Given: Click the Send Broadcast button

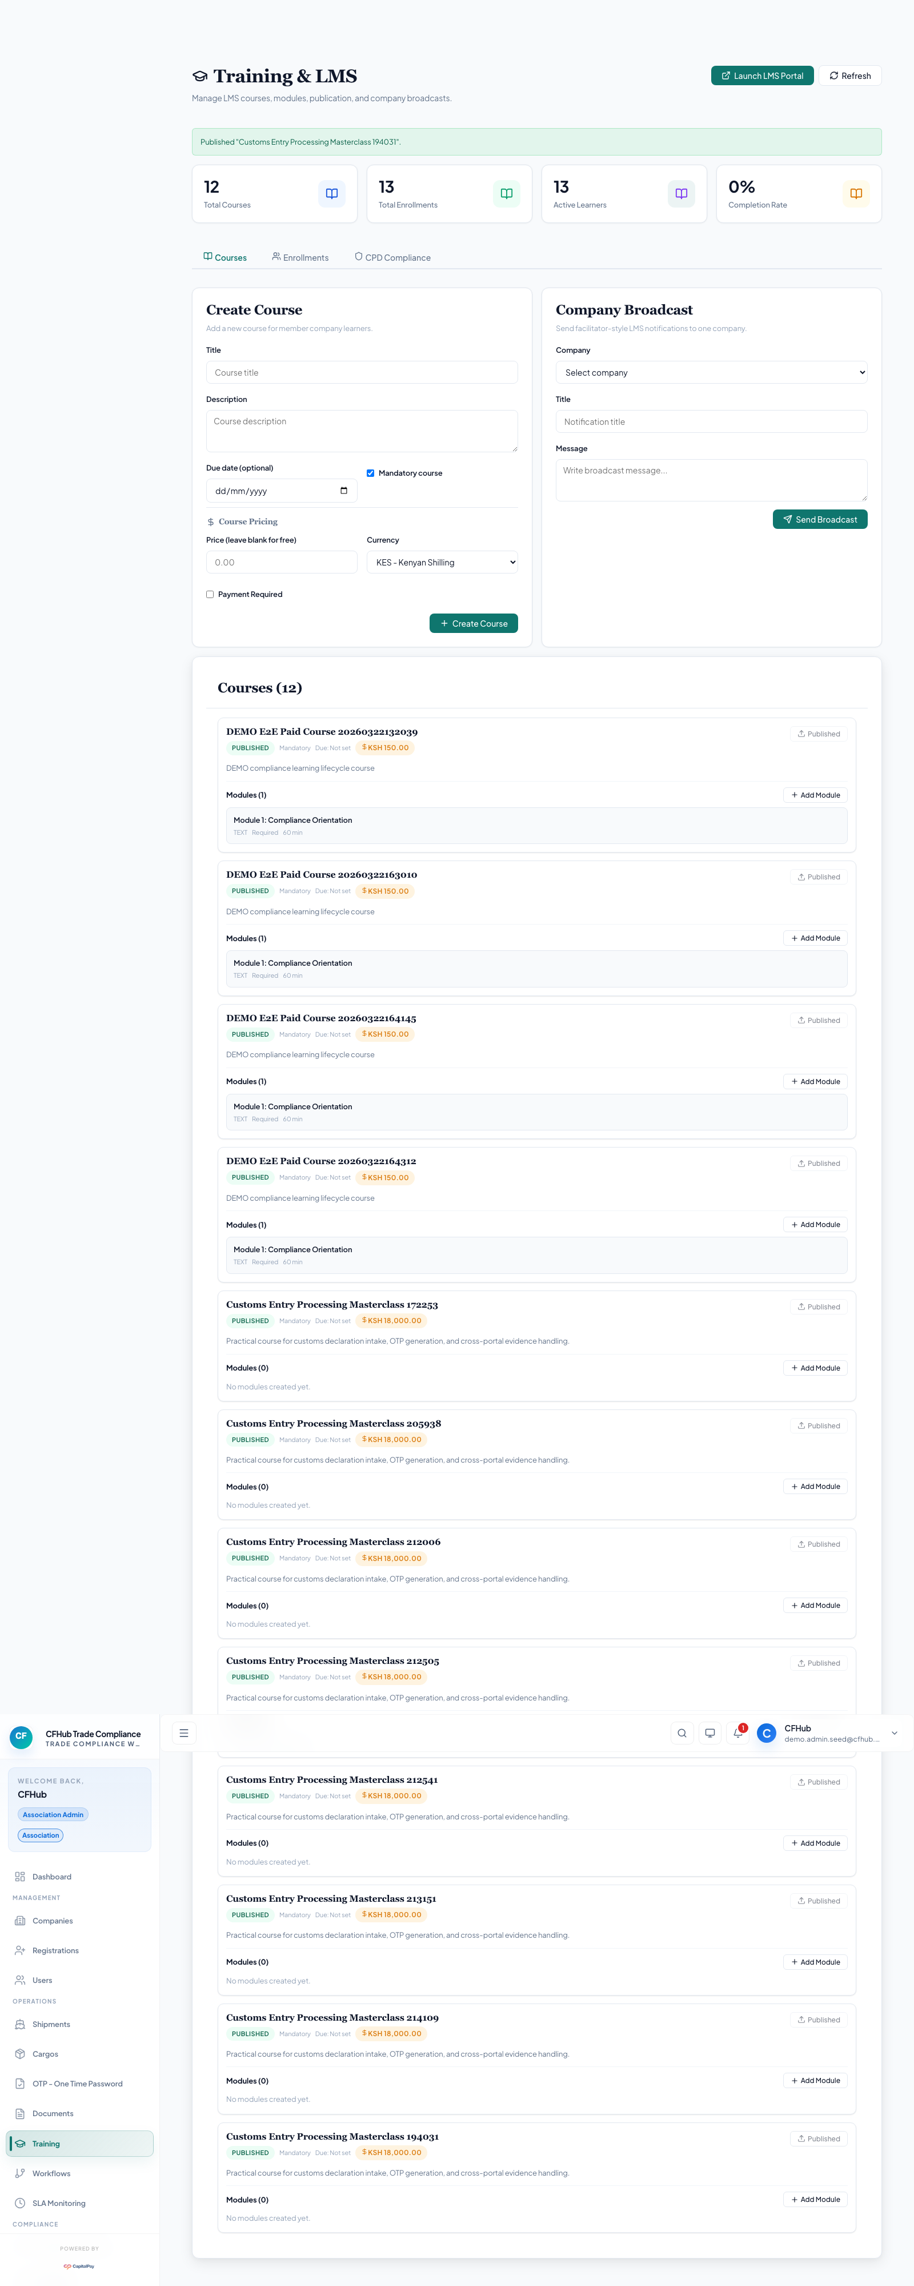Looking at the screenshot, I should [819, 520].
